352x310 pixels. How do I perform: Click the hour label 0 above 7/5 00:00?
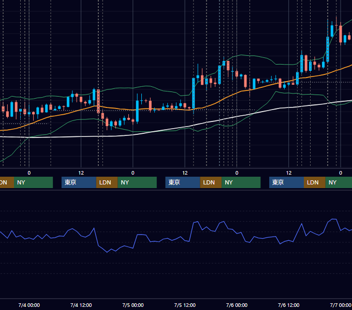coord(133,173)
